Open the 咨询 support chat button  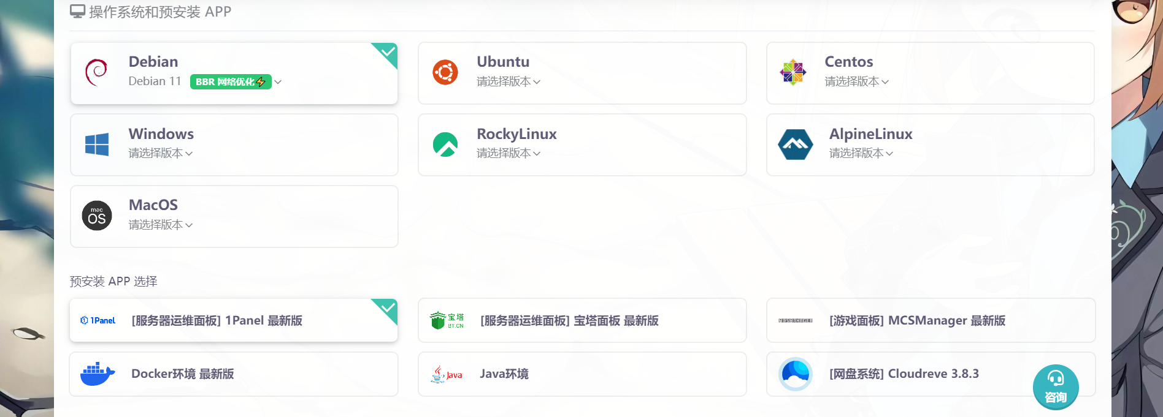click(1056, 388)
